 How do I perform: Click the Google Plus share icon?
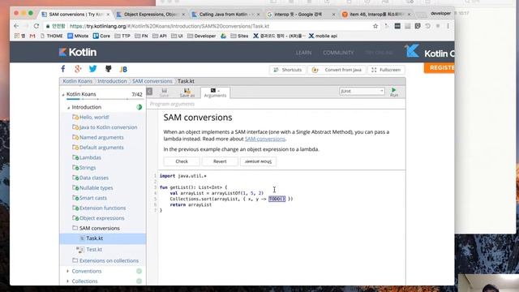point(78,69)
